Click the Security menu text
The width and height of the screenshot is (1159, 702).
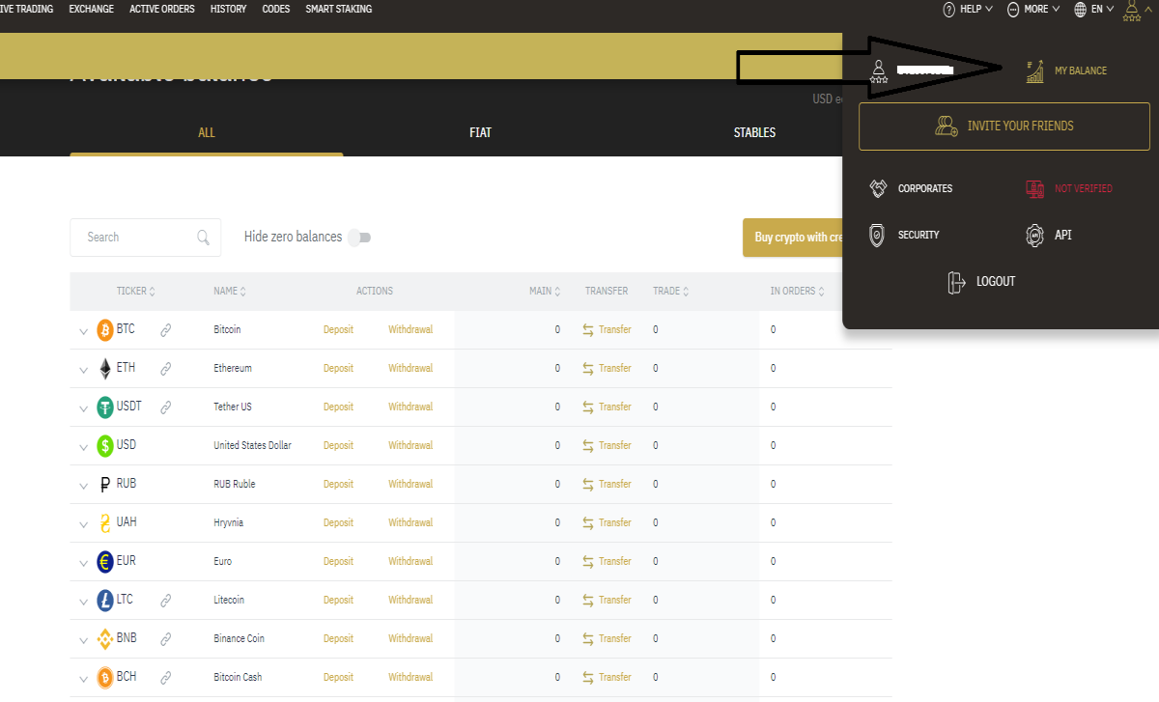[x=919, y=236]
